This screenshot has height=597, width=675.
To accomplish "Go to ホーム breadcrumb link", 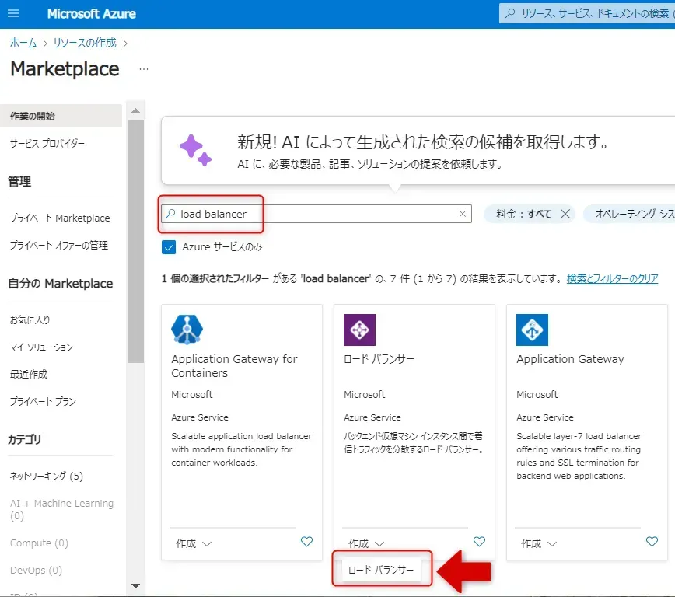I will click(x=23, y=43).
